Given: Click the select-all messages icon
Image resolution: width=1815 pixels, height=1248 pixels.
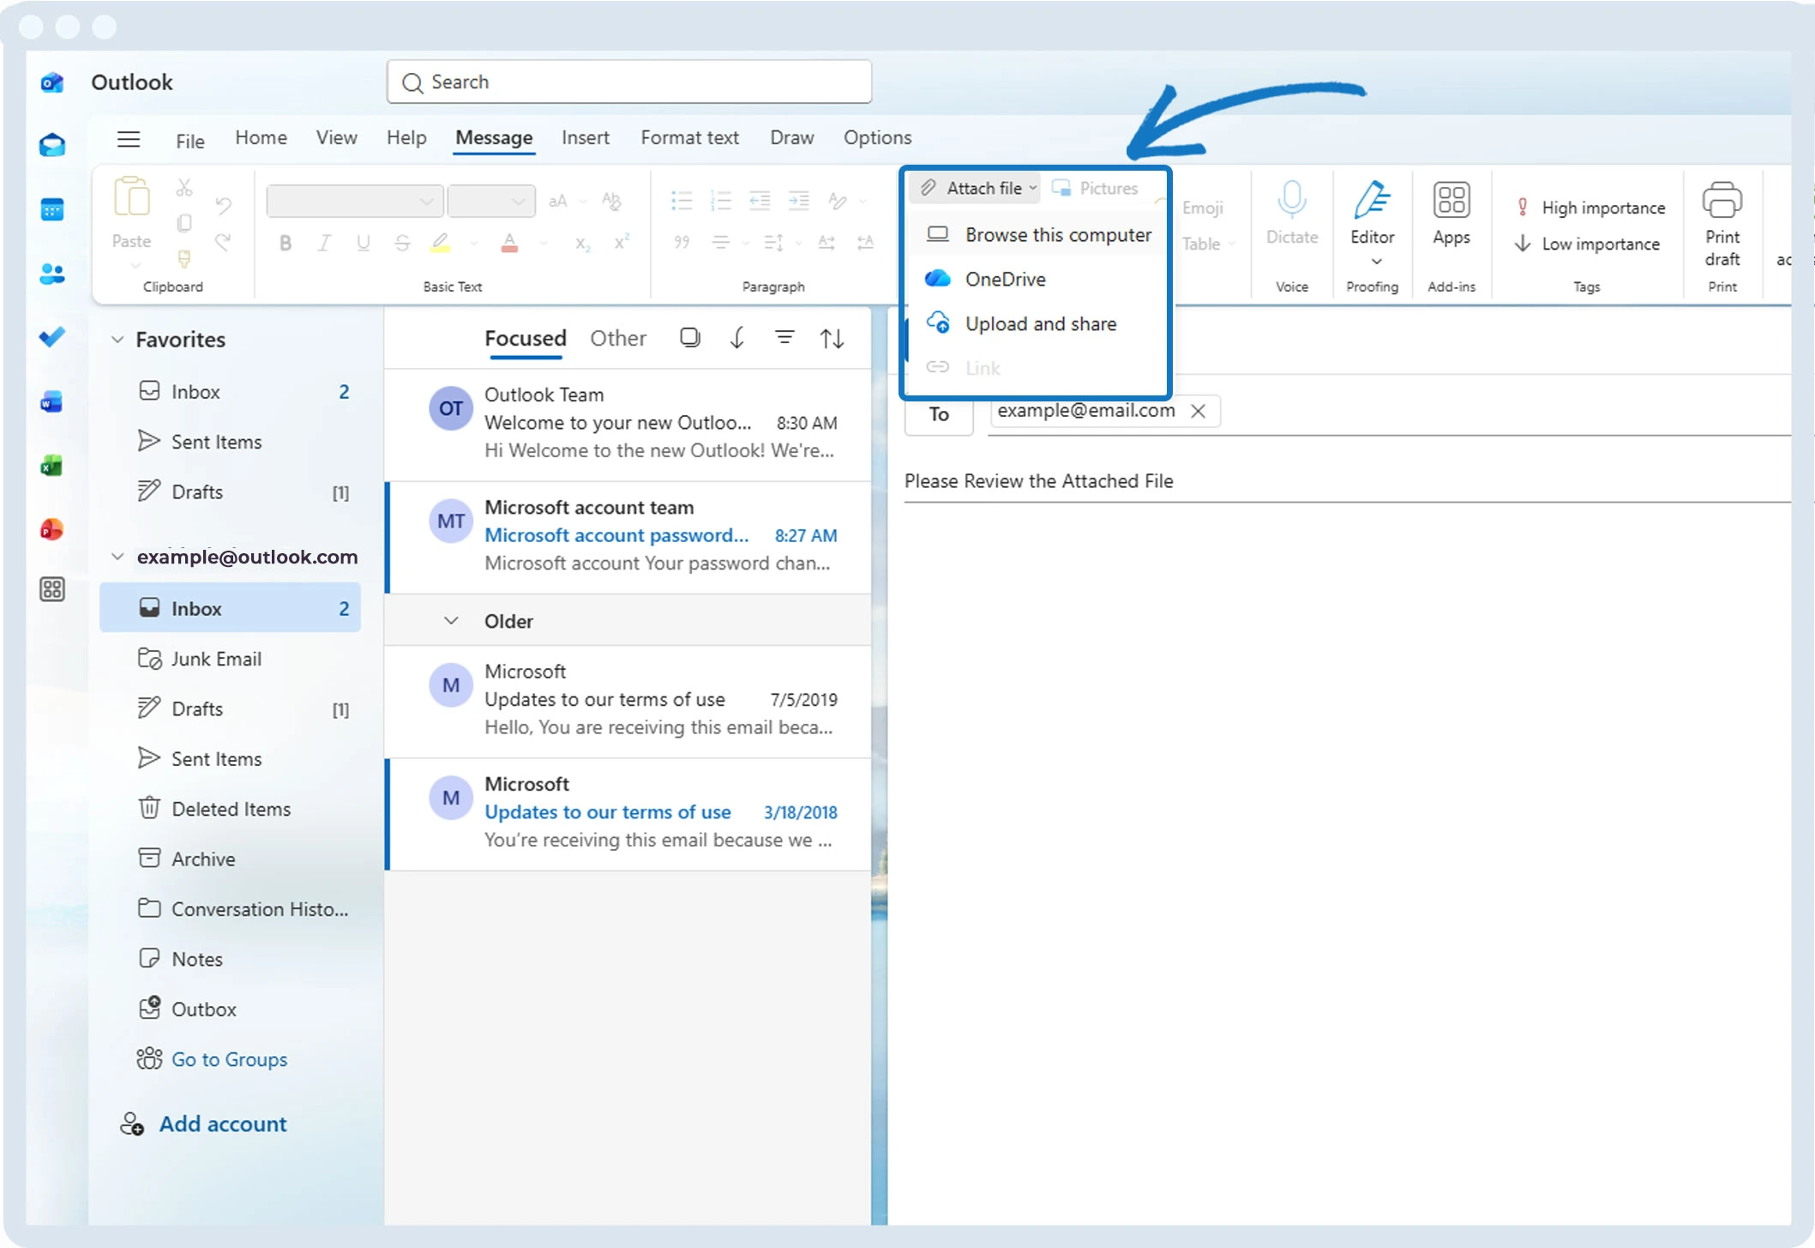Looking at the screenshot, I should [x=689, y=338].
